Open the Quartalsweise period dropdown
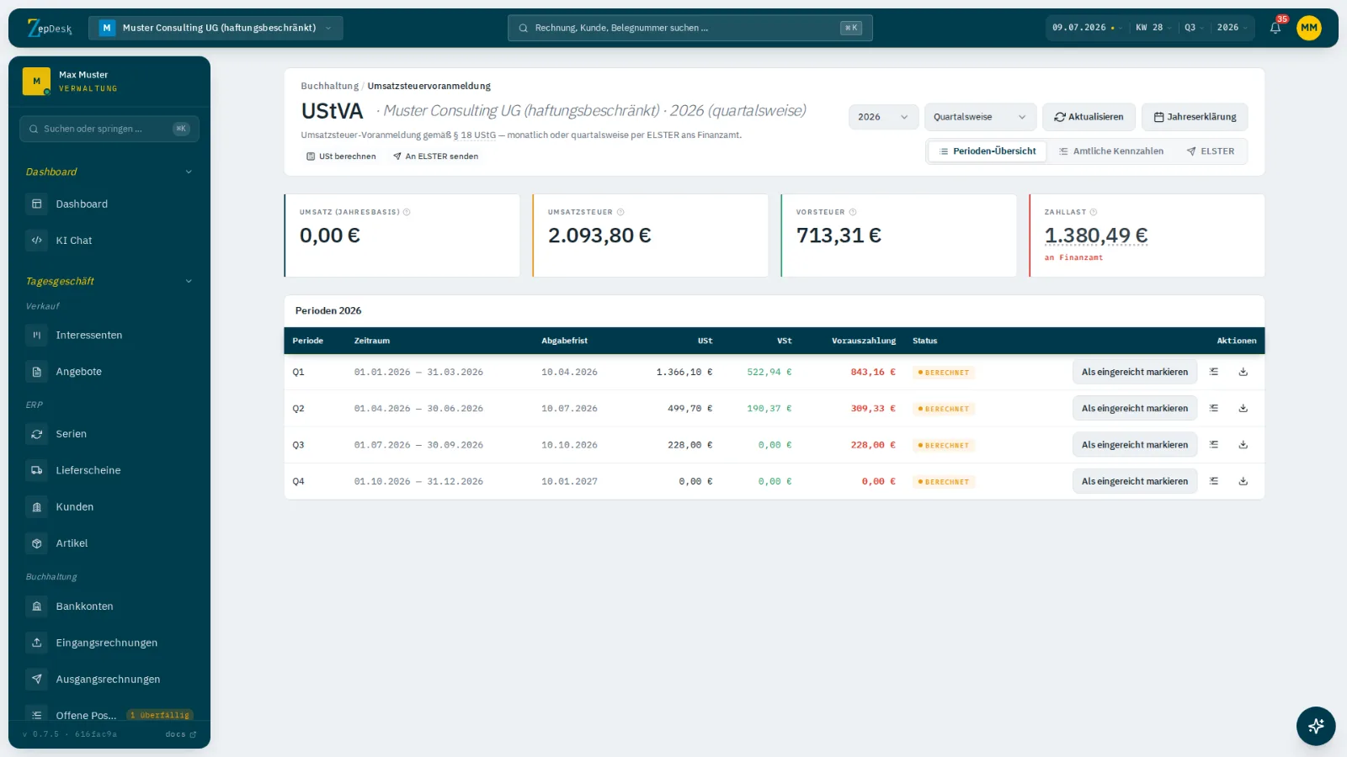The height and width of the screenshot is (757, 1347). (x=980, y=117)
